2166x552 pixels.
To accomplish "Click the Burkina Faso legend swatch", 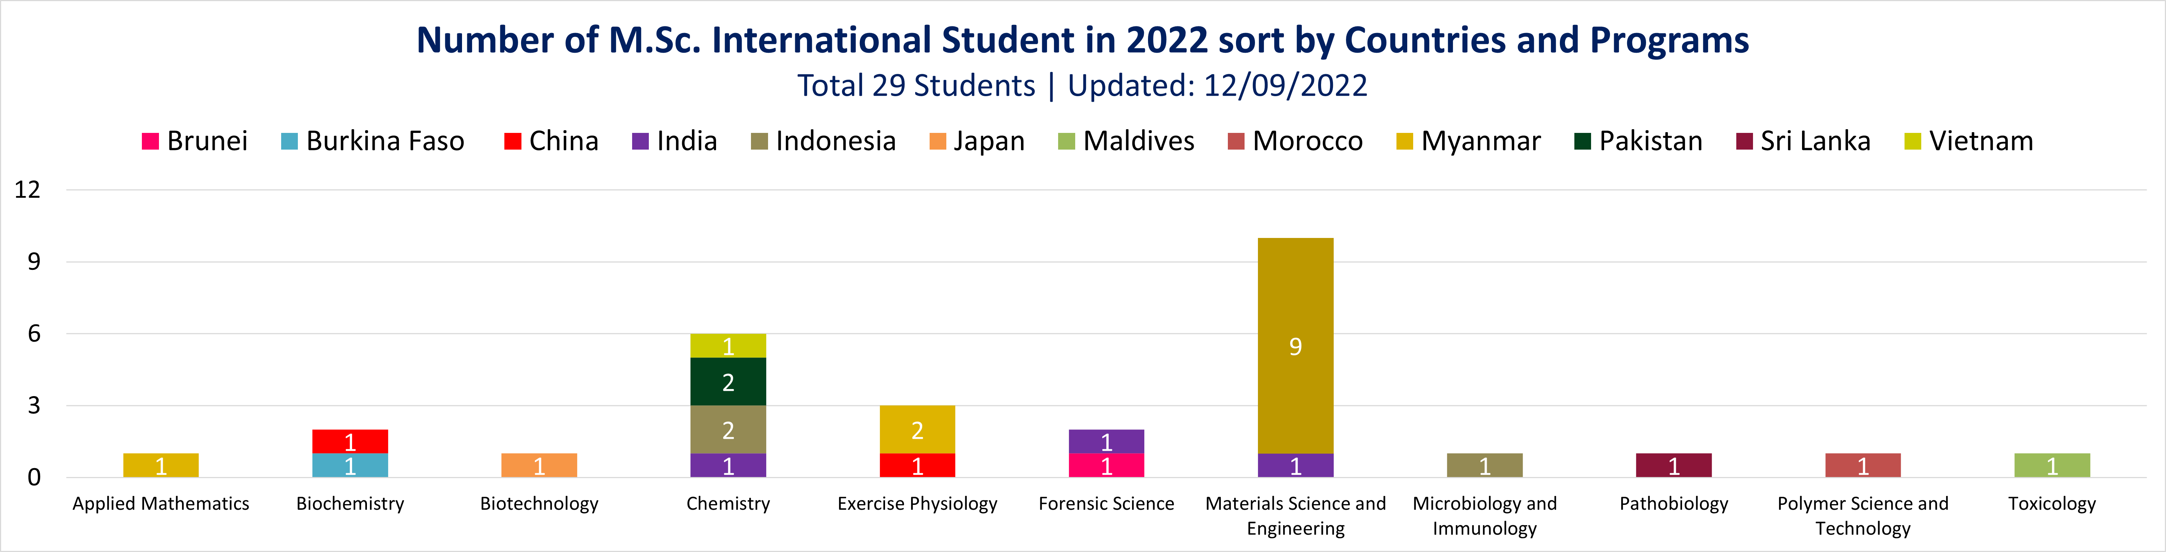I will [x=289, y=141].
